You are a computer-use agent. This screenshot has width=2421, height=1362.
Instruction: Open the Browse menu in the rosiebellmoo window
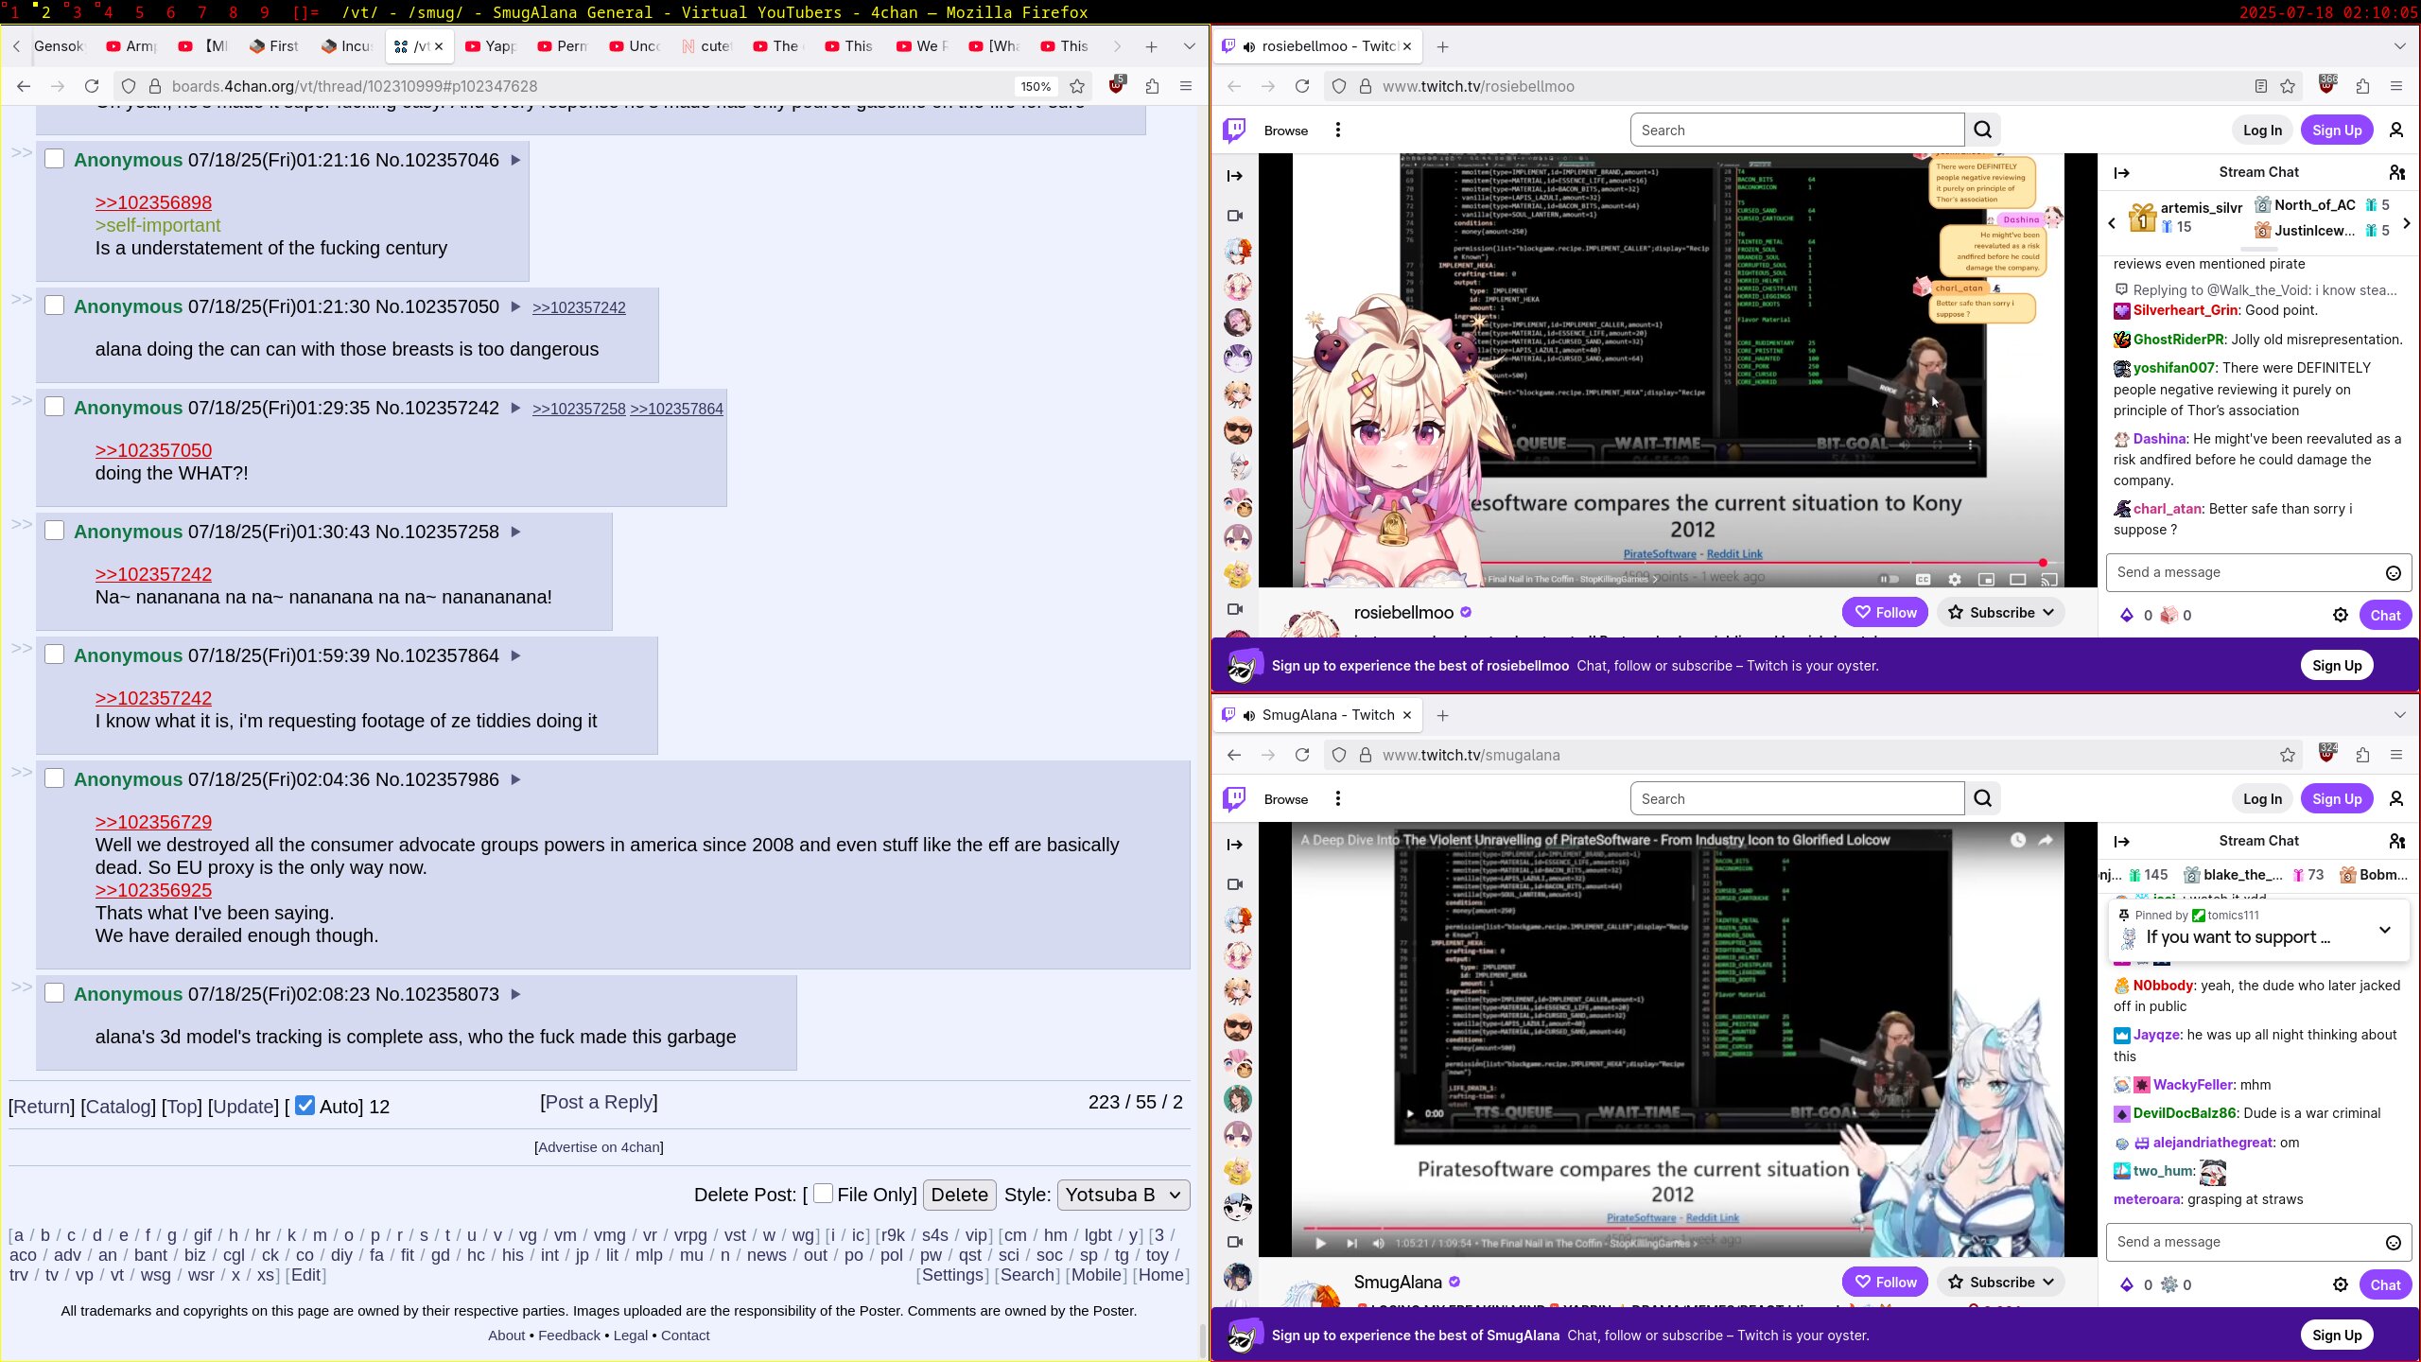1285,131
